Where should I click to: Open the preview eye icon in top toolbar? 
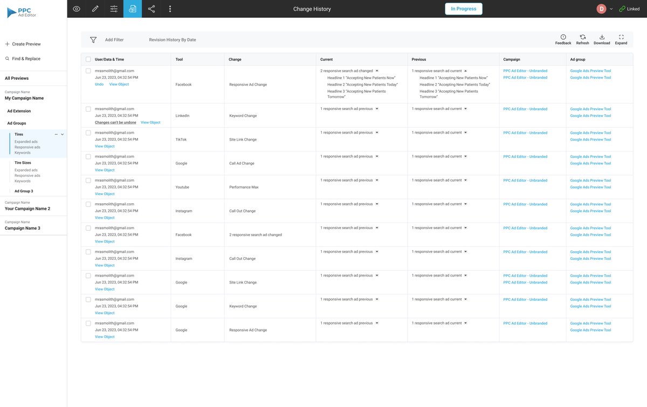pyautogui.click(x=77, y=9)
